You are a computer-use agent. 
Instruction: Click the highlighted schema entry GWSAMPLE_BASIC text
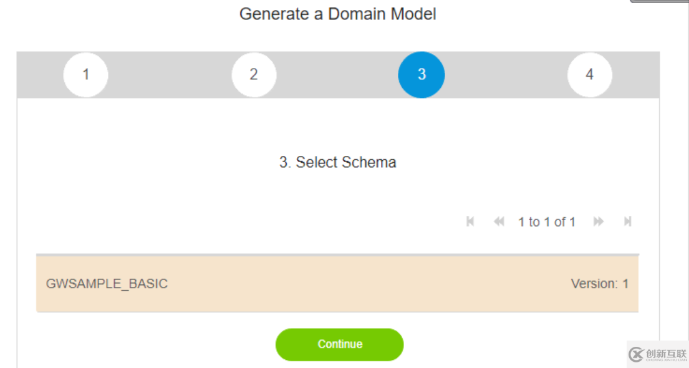[107, 283]
